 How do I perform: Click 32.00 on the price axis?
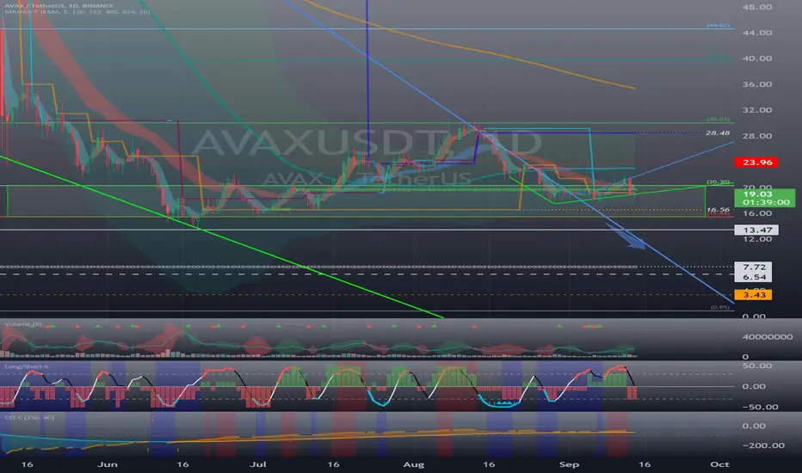(x=757, y=110)
